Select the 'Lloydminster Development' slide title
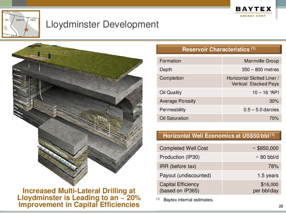 [102, 24]
